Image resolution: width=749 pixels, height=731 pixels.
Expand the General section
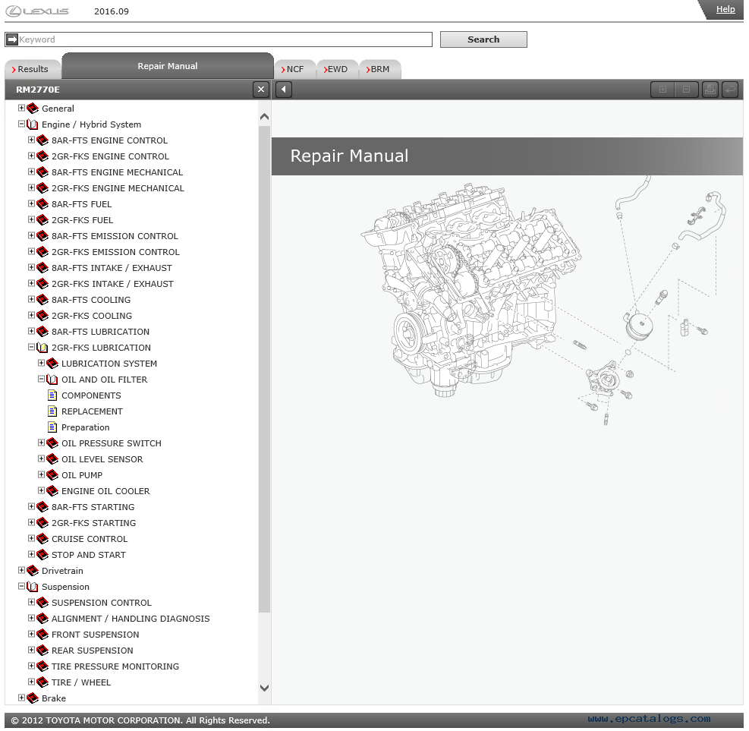point(21,108)
